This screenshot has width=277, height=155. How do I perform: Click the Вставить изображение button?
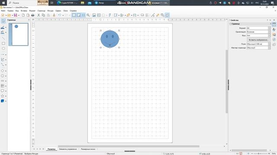click(x=258, y=40)
